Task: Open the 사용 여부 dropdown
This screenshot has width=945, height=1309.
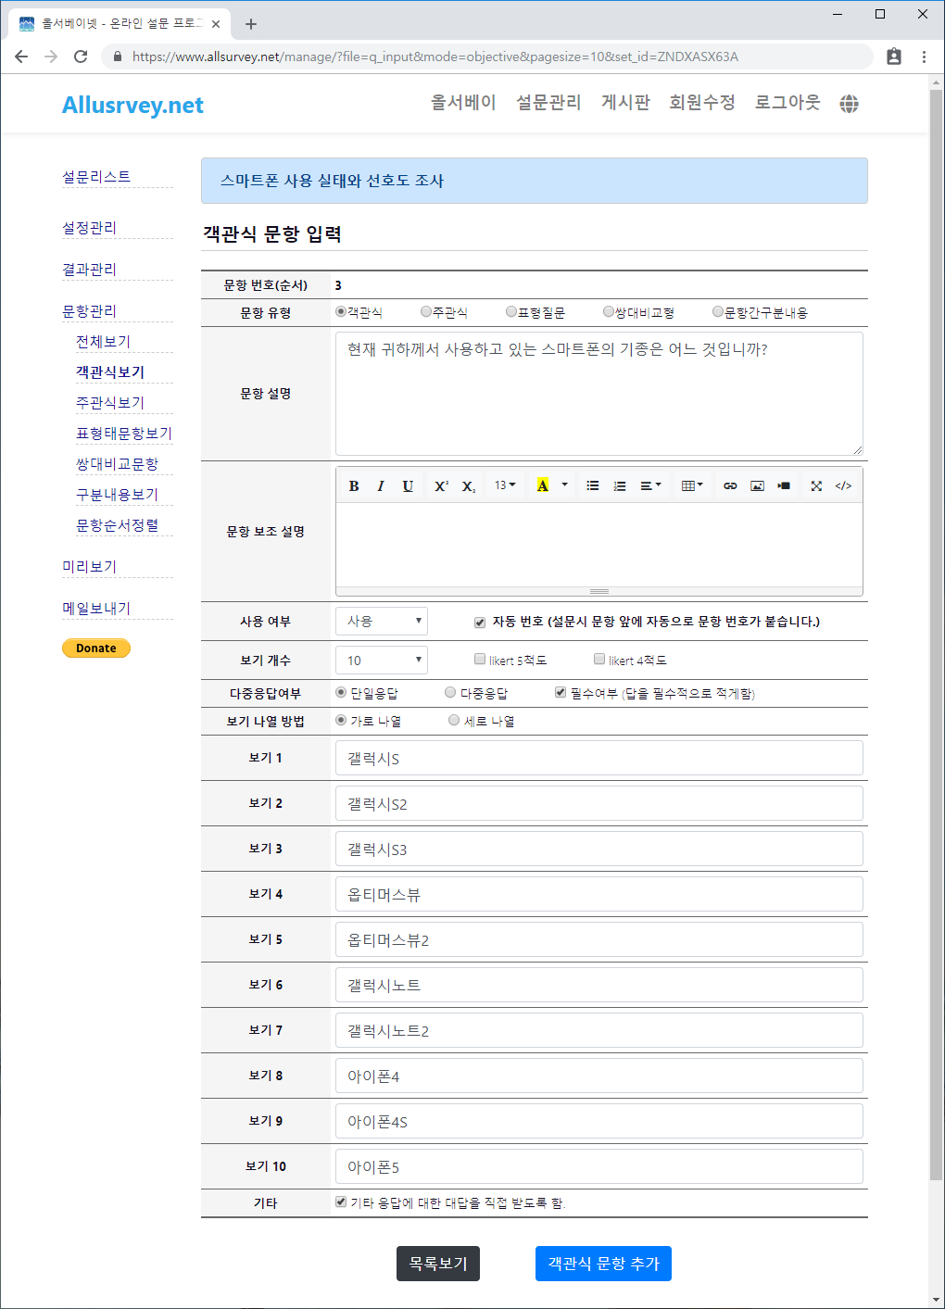Action: [x=381, y=621]
